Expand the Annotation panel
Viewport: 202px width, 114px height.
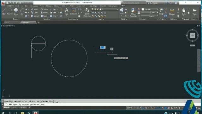coord(73,19)
